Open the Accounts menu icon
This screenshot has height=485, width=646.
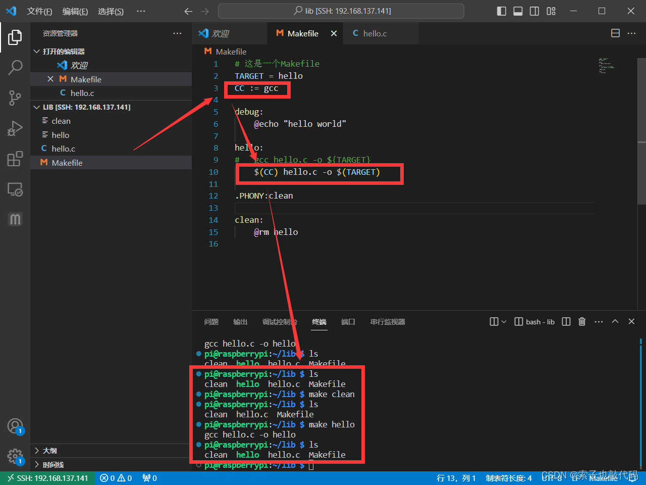click(x=15, y=426)
